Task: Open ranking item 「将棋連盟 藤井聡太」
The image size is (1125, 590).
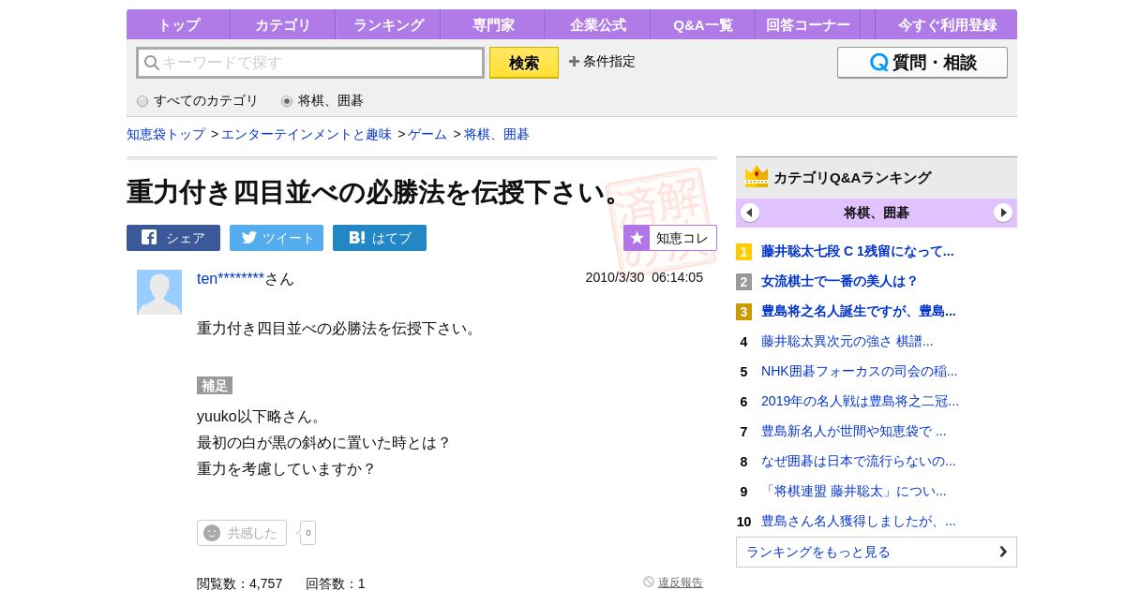Action: (854, 491)
